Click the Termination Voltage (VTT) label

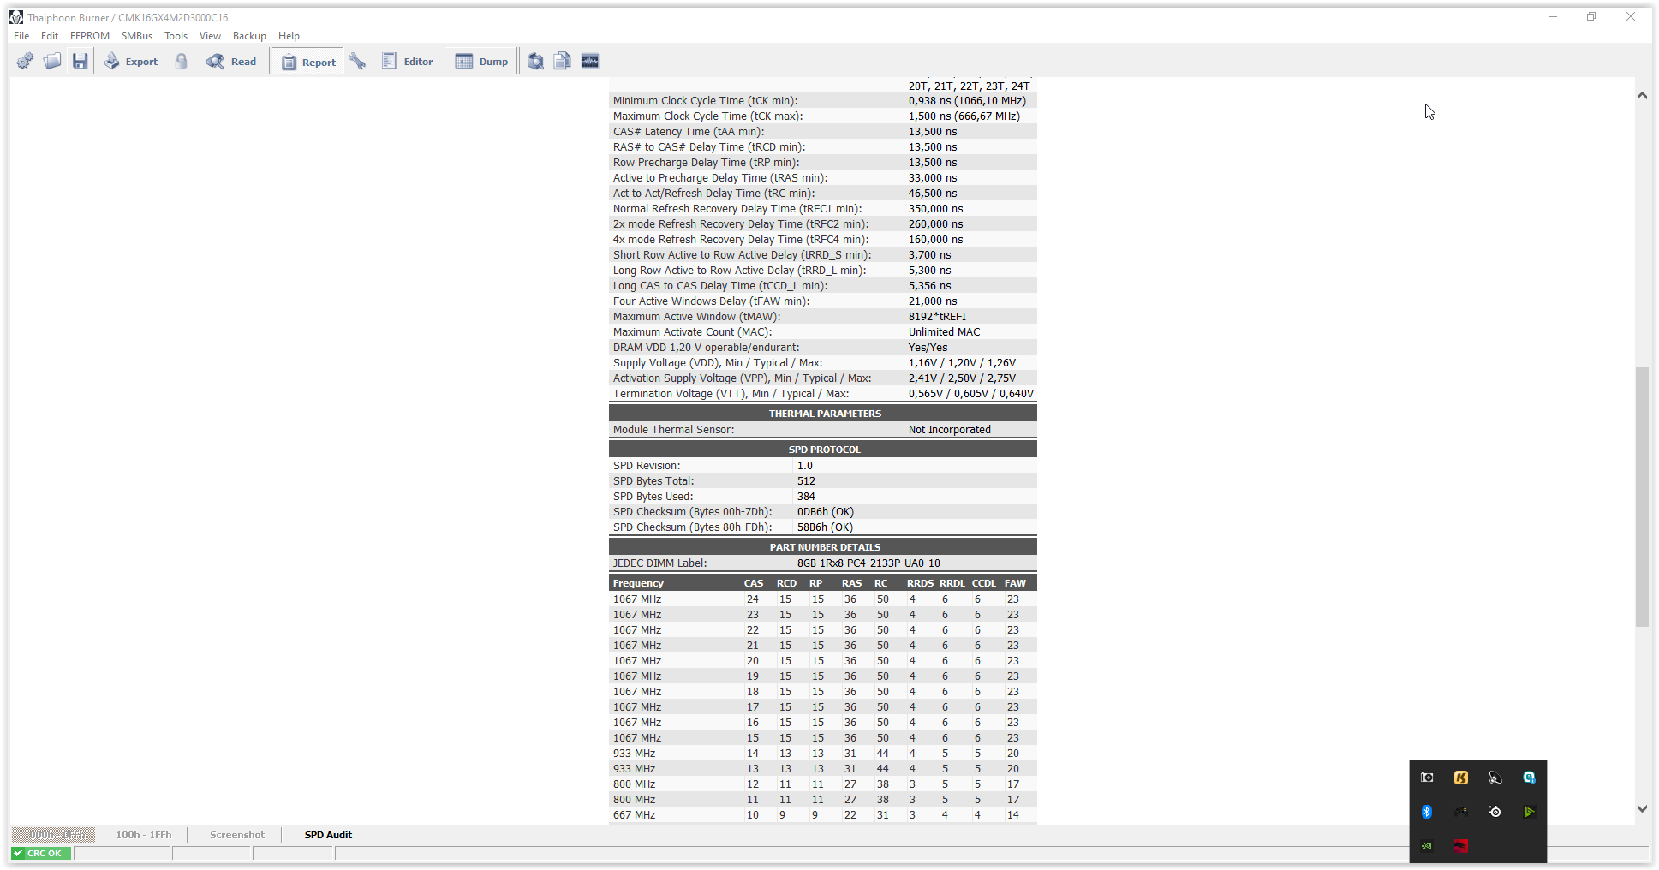tap(731, 394)
